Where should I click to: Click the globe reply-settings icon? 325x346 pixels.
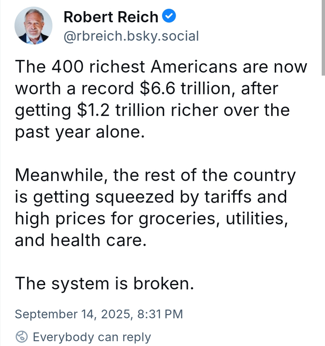coord(22,337)
